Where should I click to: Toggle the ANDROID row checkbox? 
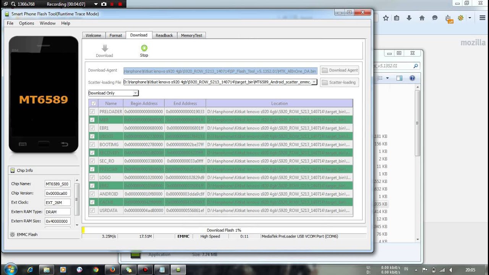pyautogui.click(x=92, y=194)
